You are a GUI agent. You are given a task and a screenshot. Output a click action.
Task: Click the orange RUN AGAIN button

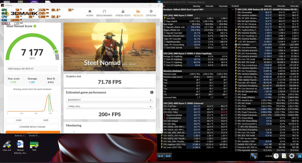(33, 132)
